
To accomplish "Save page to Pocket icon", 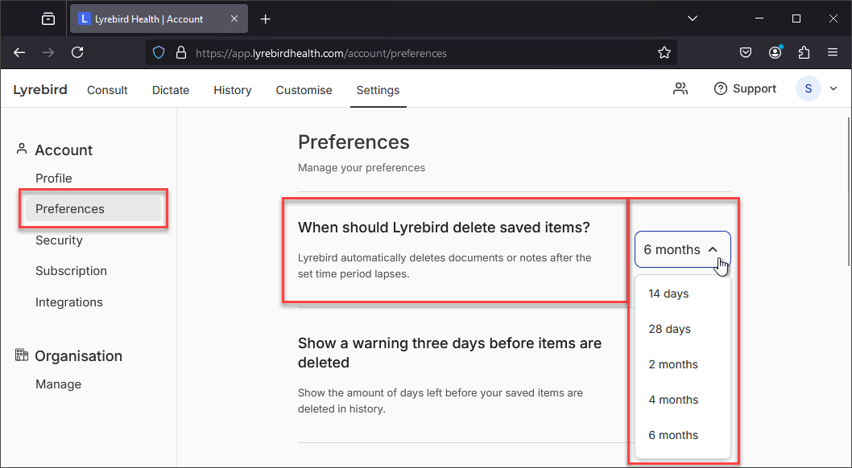I will point(746,52).
